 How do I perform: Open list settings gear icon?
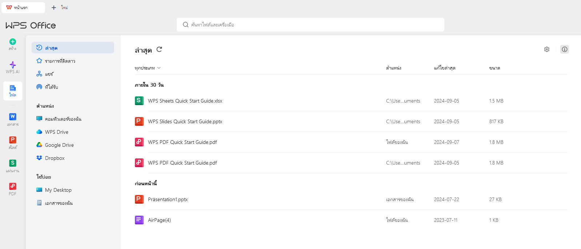(x=547, y=49)
